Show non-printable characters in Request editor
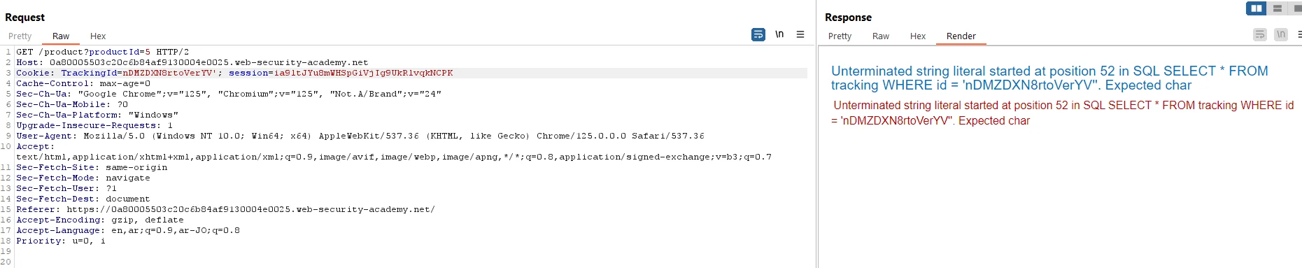 click(x=779, y=34)
